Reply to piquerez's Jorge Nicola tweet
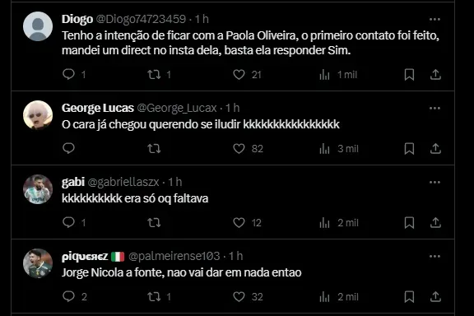The height and width of the screenshot is (316, 474). point(68,296)
